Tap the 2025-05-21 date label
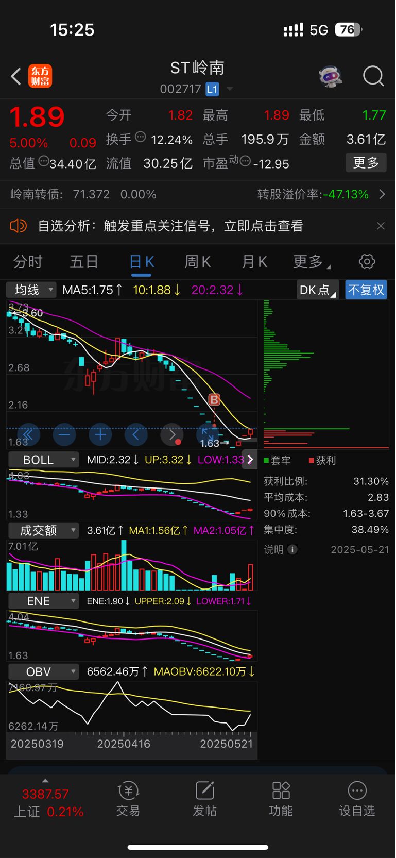The image size is (396, 858). [360, 549]
